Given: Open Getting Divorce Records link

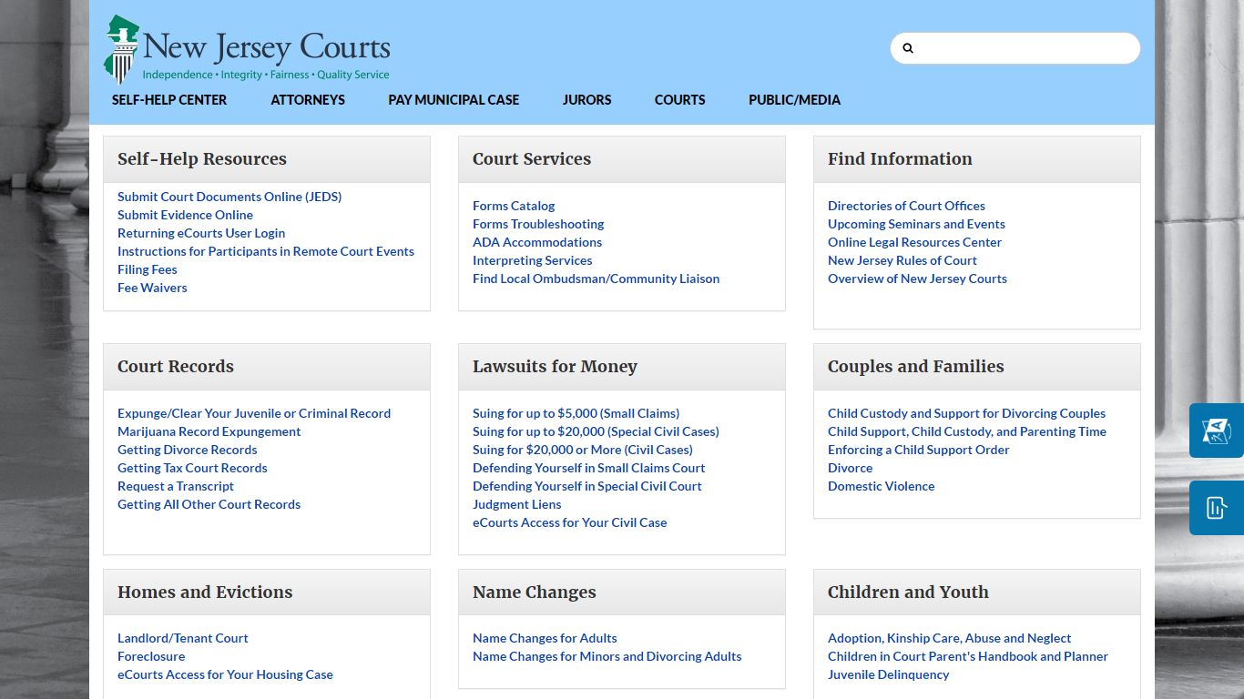Looking at the screenshot, I should click(x=187, y=450).
